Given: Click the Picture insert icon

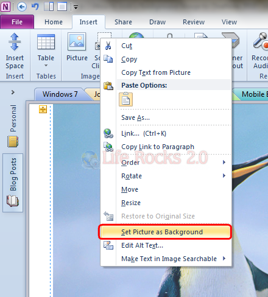Looking at the screenshot, I should tap(77, 41).
